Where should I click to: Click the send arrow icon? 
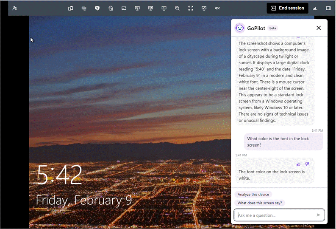tap(319, 215)
